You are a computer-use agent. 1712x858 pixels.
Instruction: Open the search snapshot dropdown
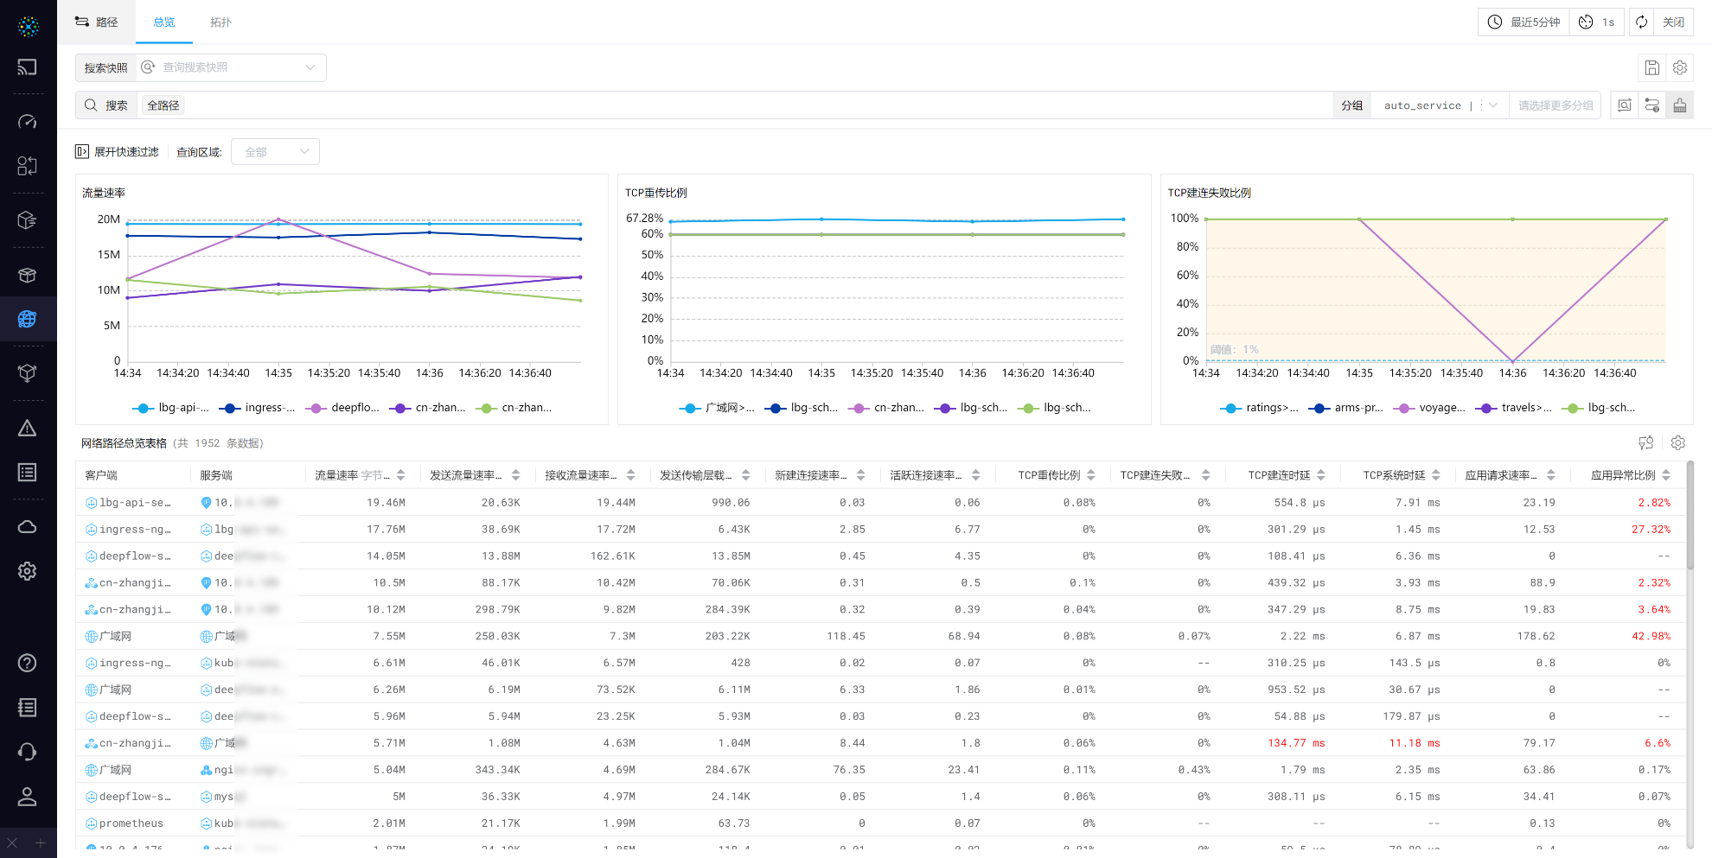coord(231,67)
